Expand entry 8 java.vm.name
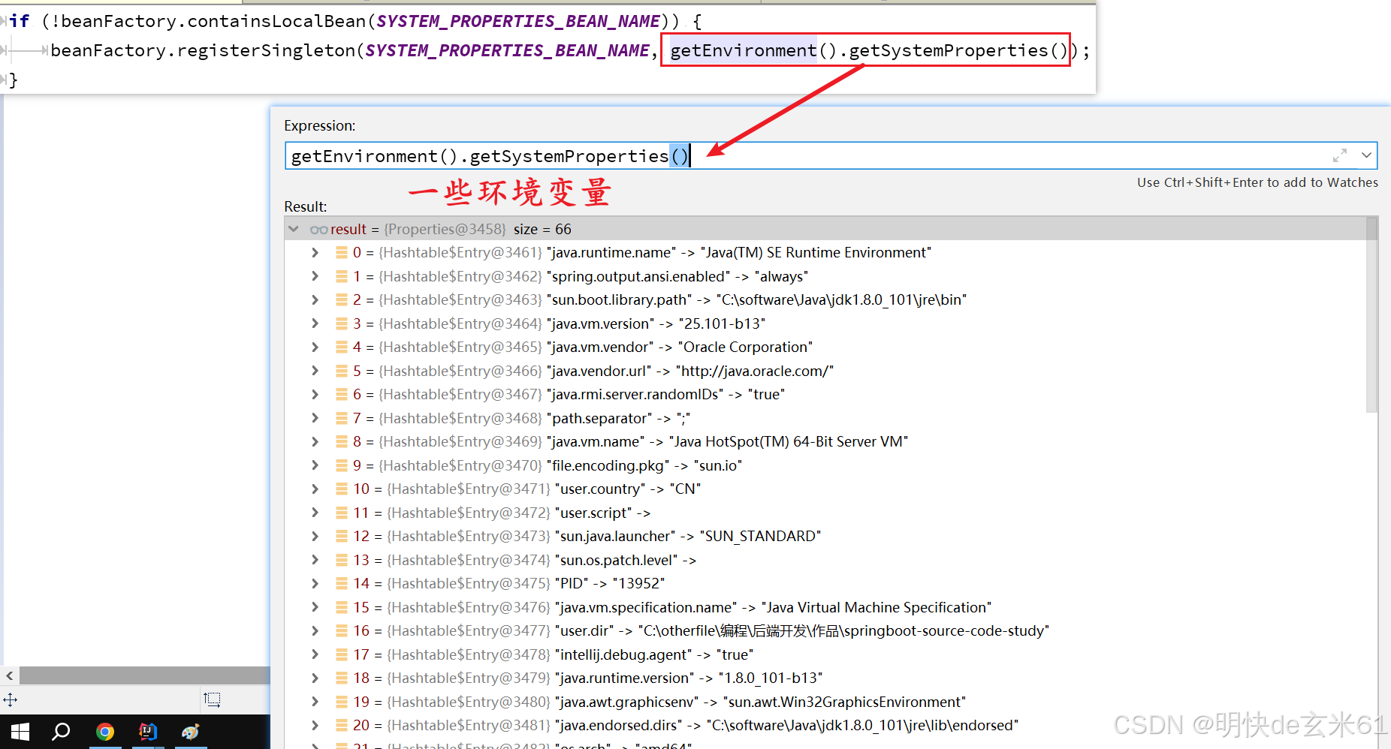Screen dimensions: 1391x749 pos(315,442)
